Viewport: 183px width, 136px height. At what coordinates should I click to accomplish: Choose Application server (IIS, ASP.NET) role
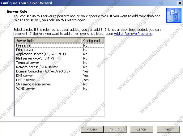point(60,54)
